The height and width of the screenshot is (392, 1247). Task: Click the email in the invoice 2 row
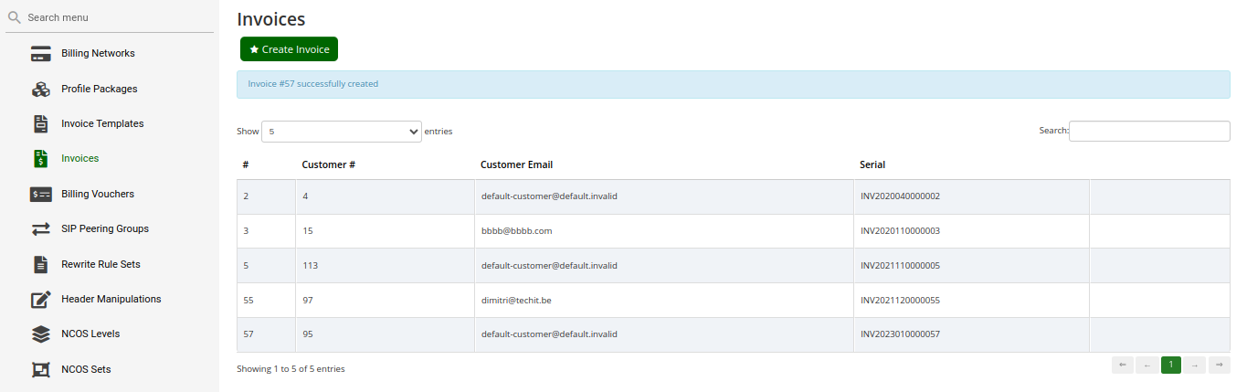[x=549, y=196]
